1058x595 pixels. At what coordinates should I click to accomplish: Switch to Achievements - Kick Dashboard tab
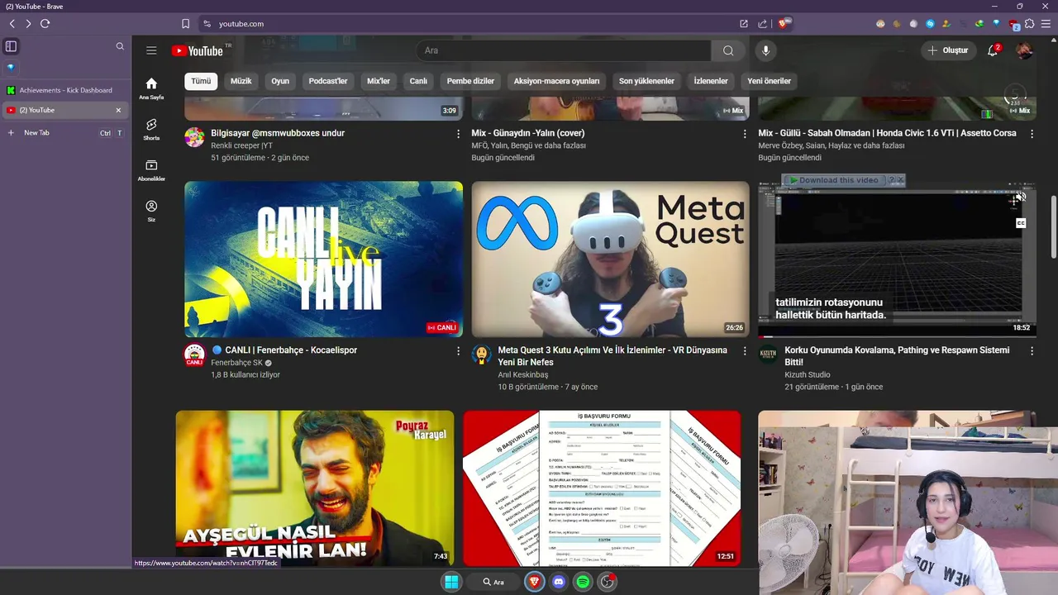(64, 90)
